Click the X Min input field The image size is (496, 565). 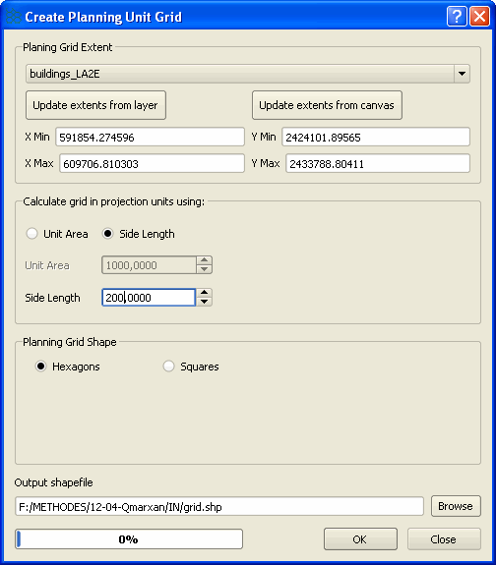[x=150, y=137]
